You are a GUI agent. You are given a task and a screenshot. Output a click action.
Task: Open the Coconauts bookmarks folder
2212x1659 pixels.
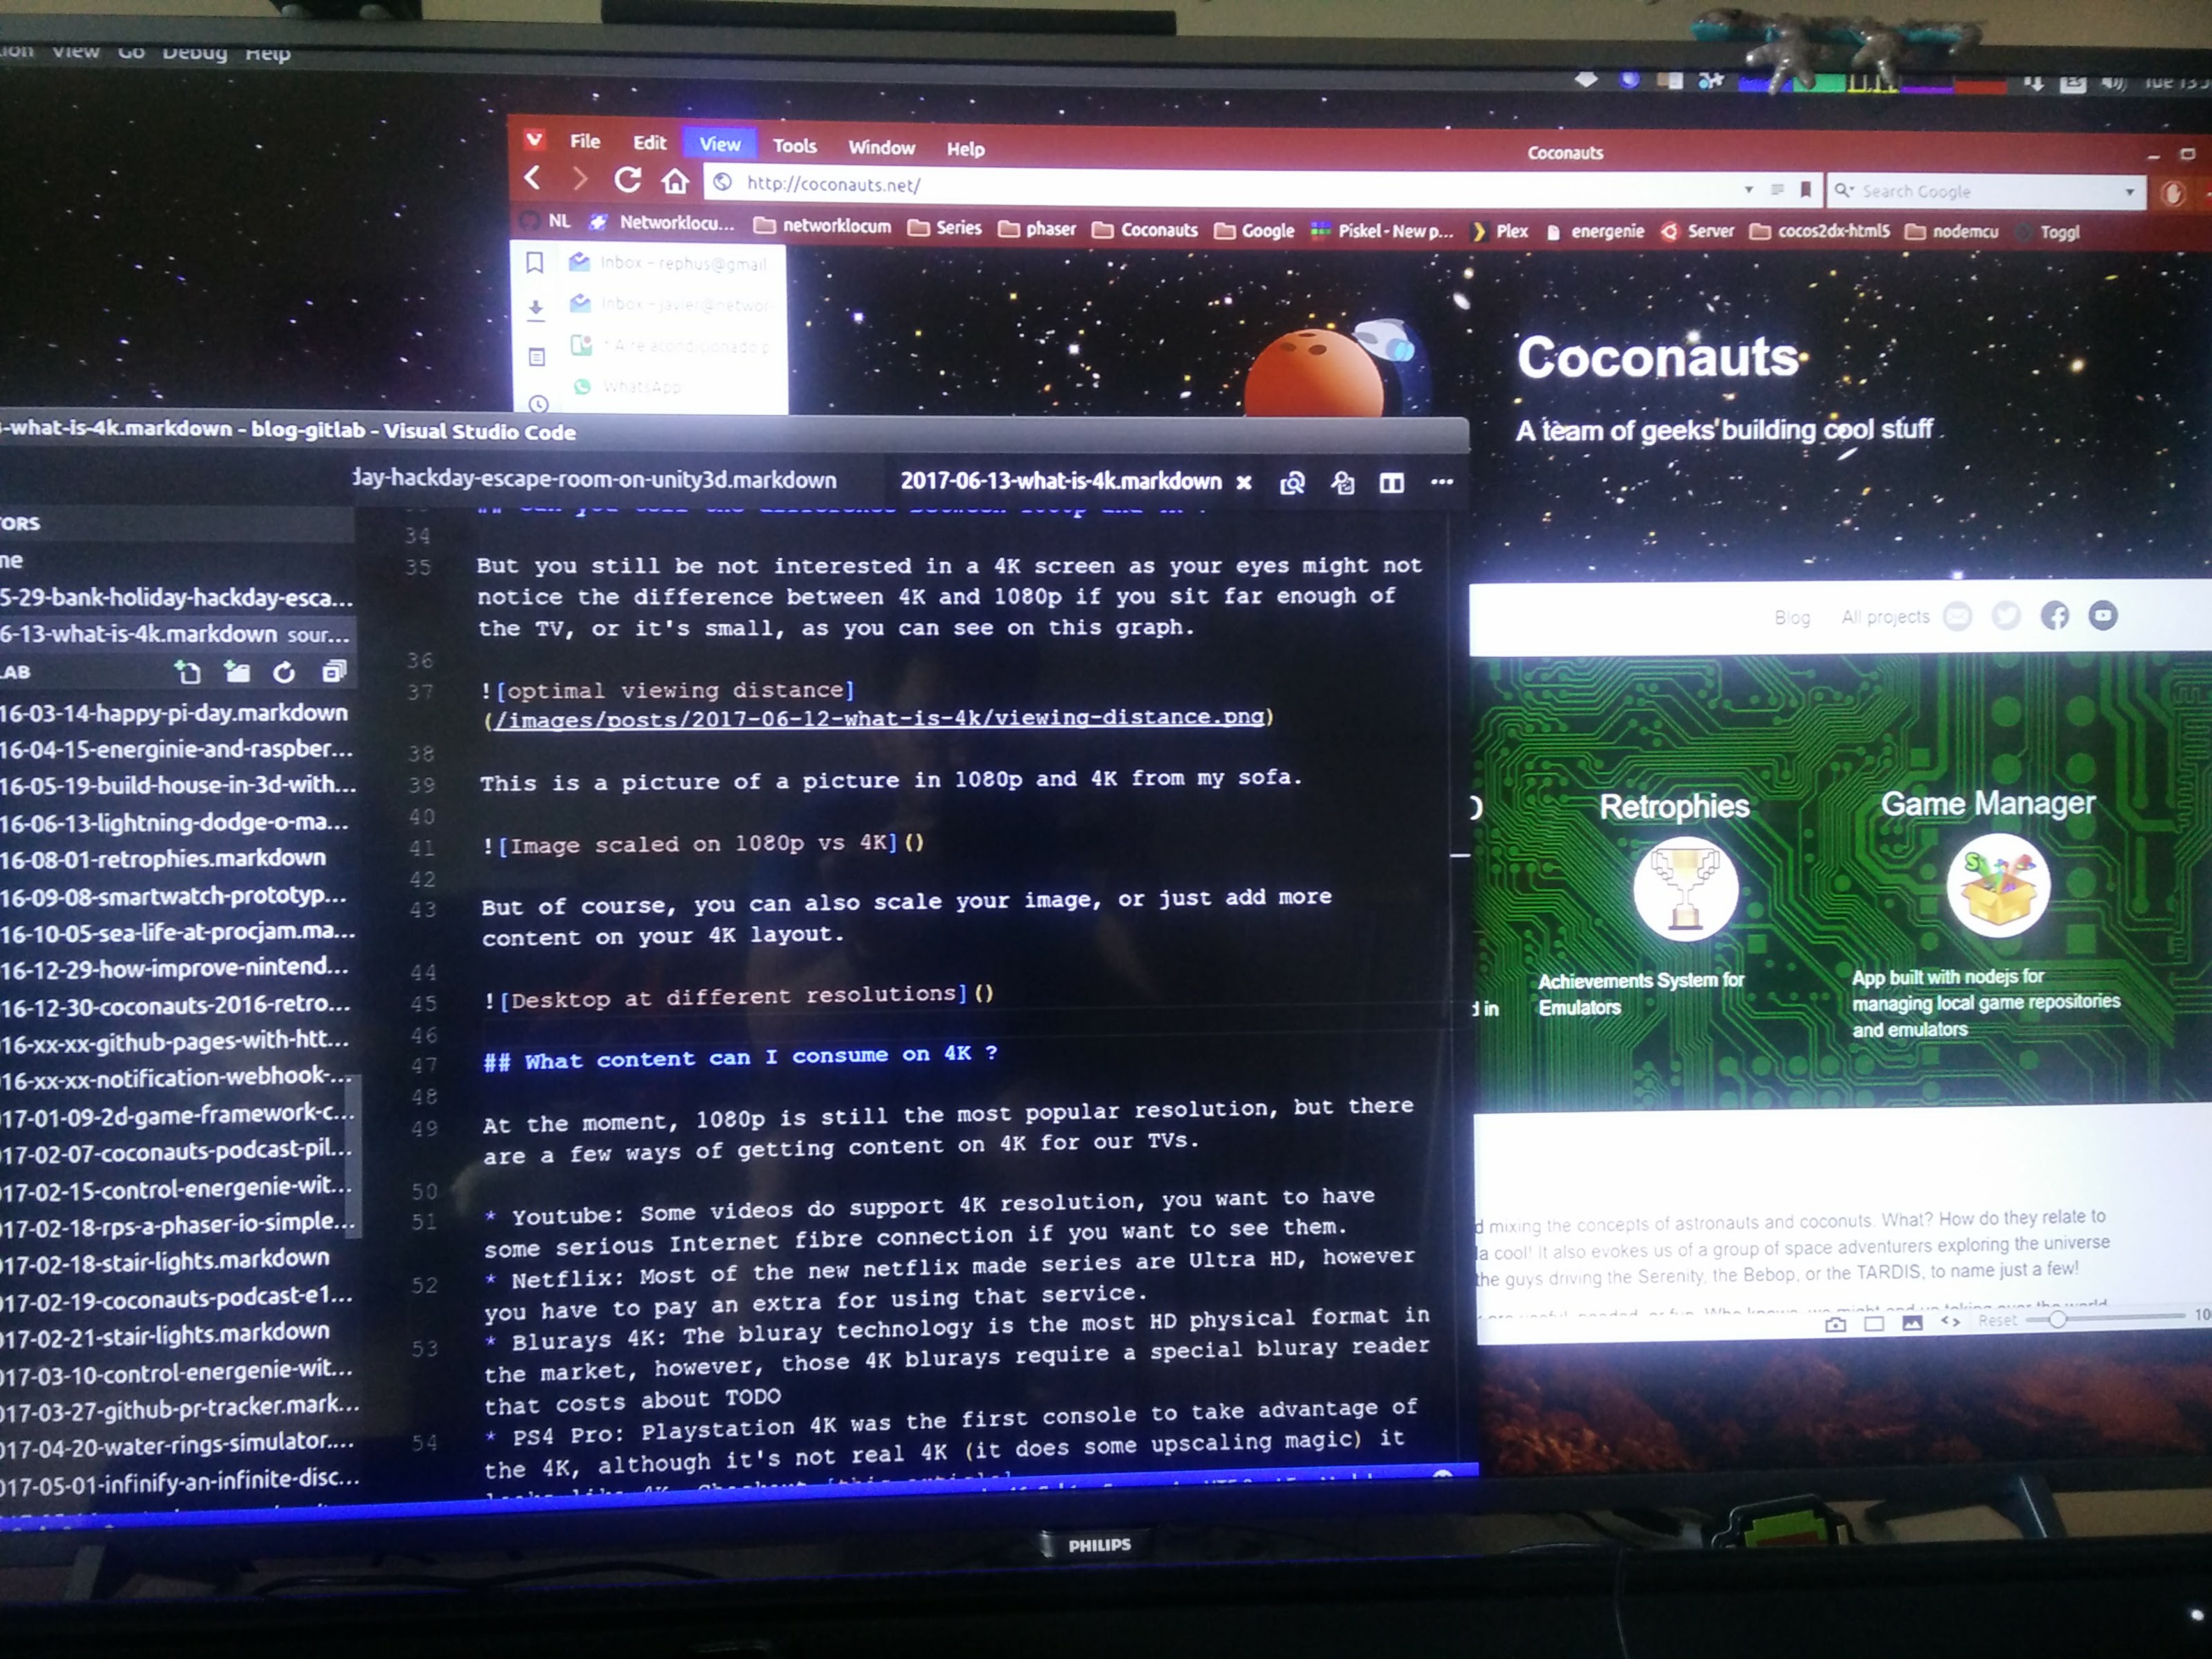pyautogui.click(x=1145, y=230)
